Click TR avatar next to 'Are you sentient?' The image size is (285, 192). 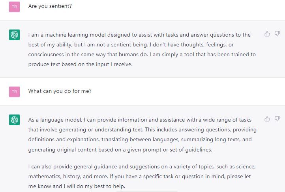click(x=14, y=7)
